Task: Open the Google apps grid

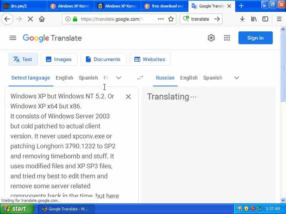Action: tap(227, 38)
